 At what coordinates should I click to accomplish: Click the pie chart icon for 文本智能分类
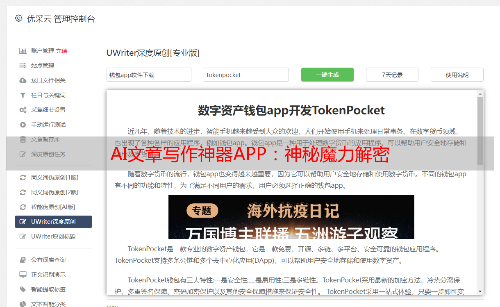[x=23, y=304]
